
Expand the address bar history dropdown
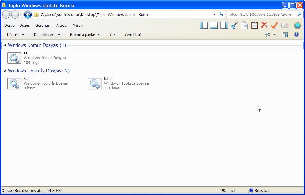pos(214,14)
